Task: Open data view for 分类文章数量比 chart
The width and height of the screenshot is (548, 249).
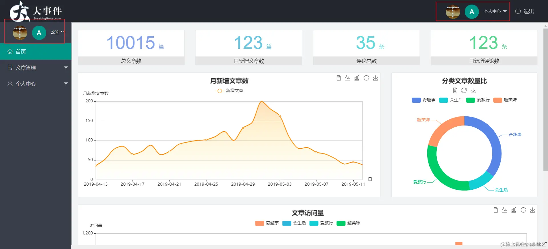Action: tap(455, 90)
